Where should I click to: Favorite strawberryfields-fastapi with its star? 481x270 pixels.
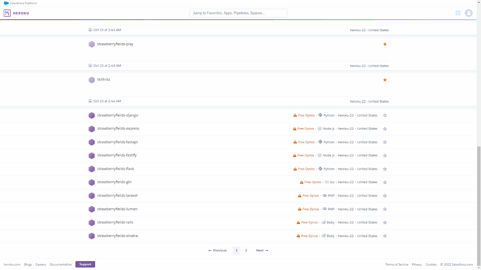click(385, 142)
